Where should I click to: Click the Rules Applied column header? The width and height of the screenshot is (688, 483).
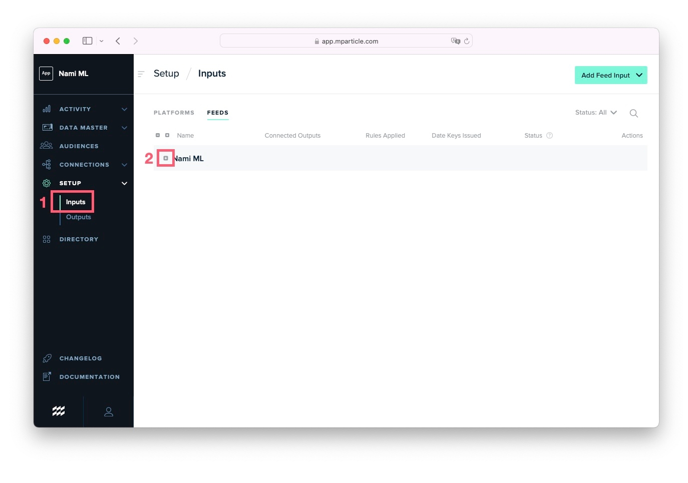coord(385,136)
